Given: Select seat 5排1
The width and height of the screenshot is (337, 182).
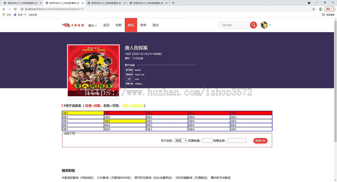Looking at the screenshot, I should (83, 129).
